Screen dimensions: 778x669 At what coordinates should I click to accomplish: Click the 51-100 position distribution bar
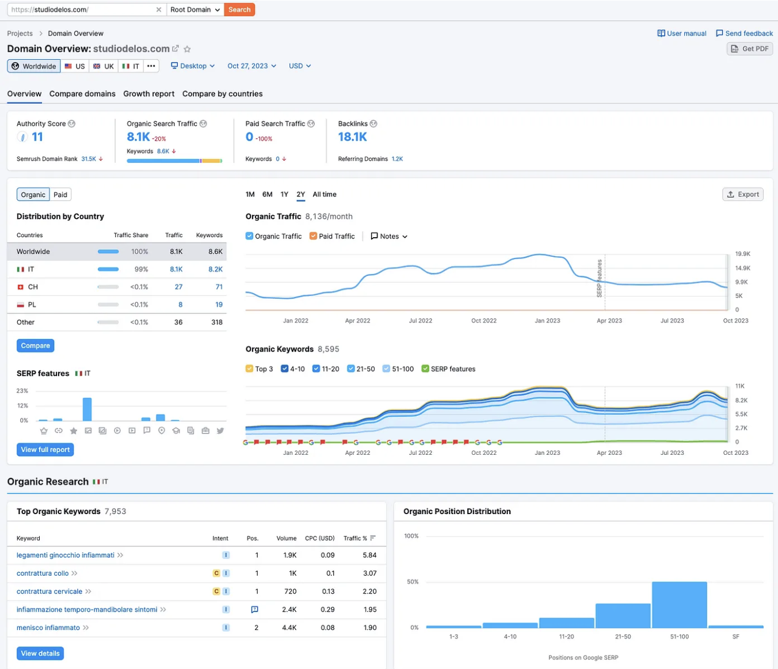pos(679,605)
